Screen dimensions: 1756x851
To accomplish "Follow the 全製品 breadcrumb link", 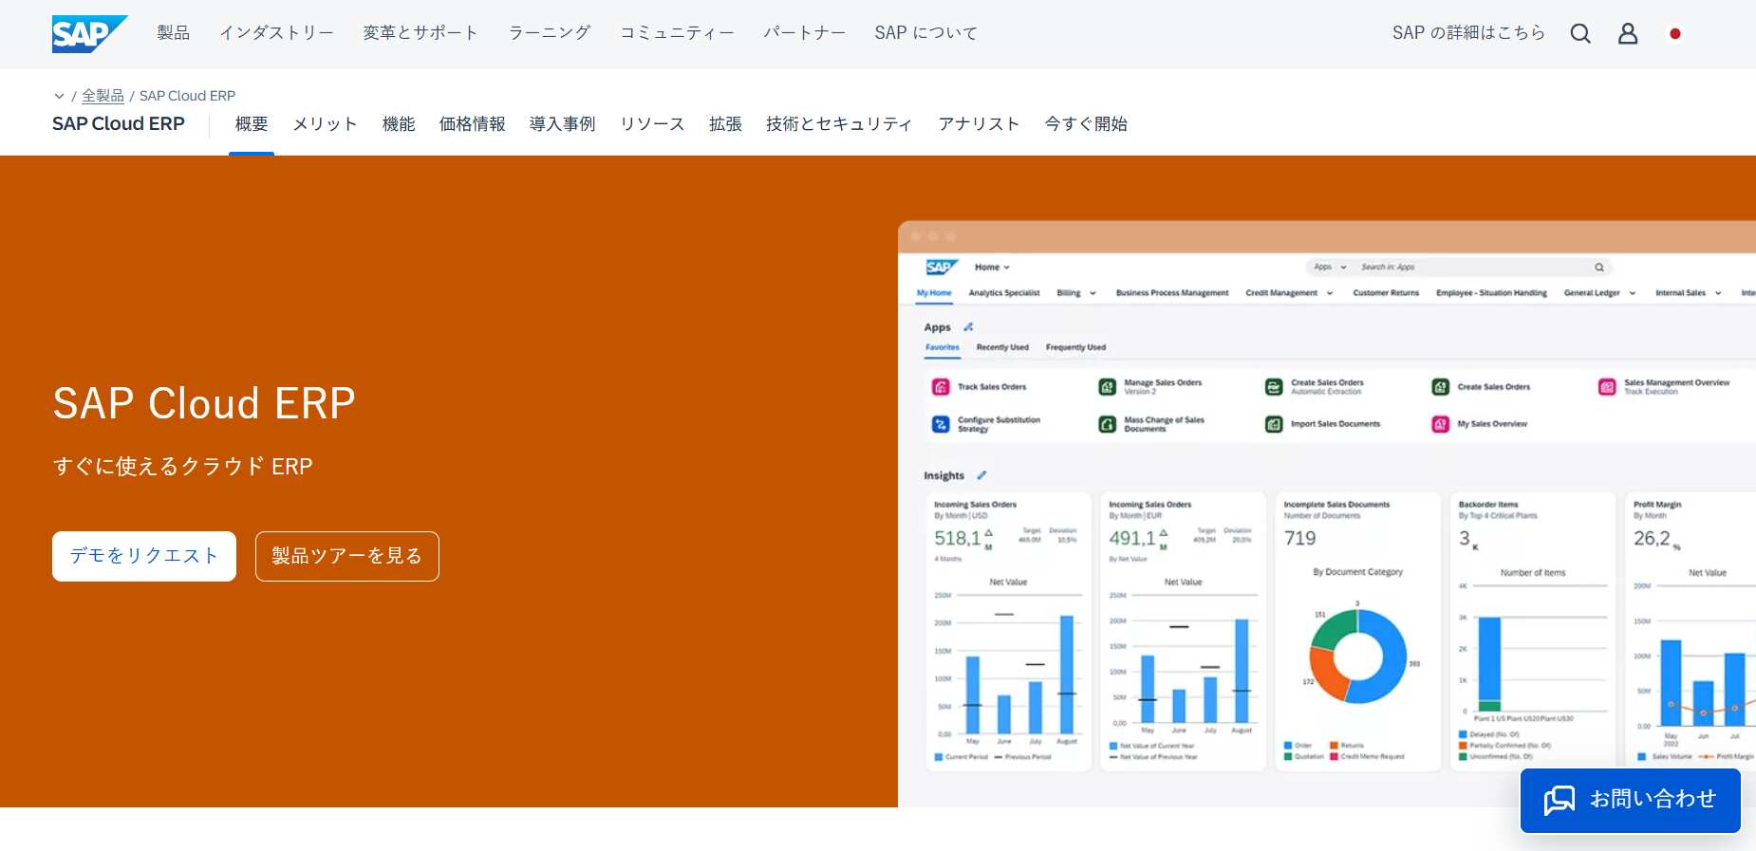I will pyautogui.click(x=103, y=96).
